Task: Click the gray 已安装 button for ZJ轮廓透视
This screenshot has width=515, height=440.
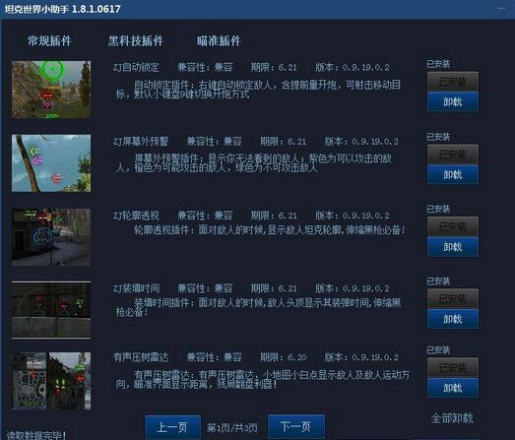Action: 453,226
